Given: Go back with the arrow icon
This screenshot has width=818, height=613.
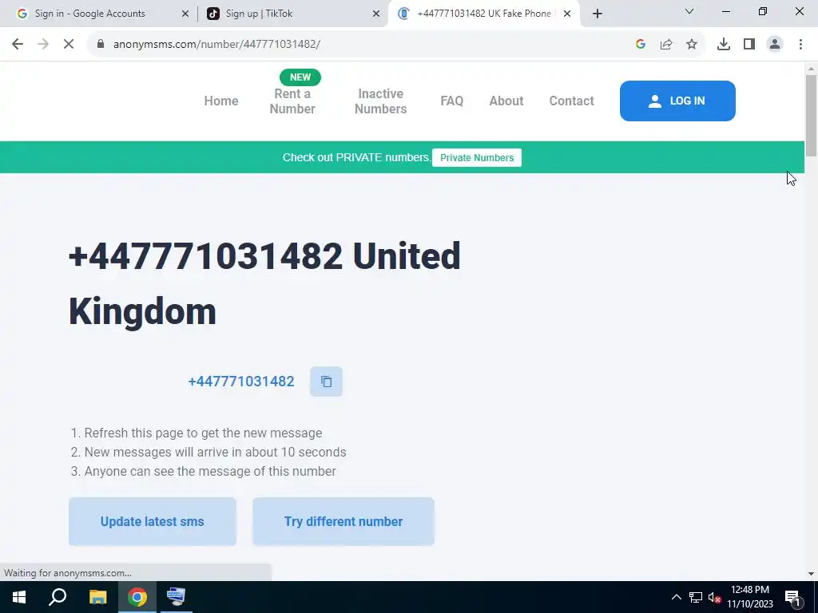Looking at the screenshot, I should [x=18, y=45].
